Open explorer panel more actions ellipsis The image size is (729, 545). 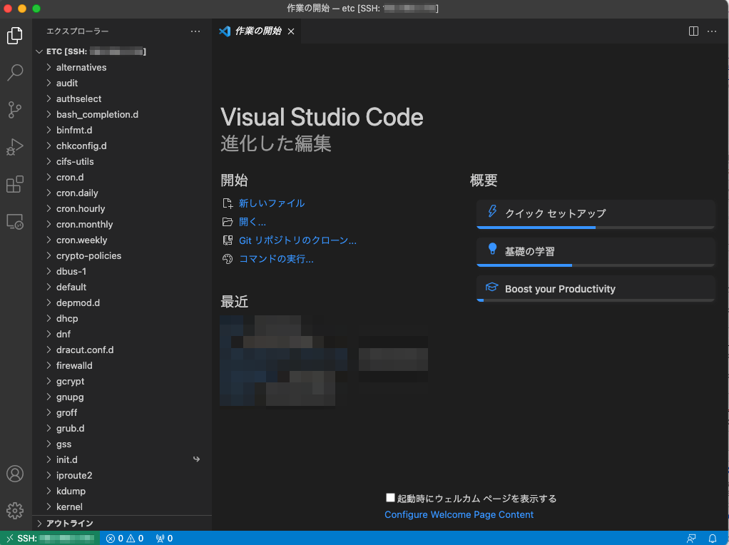click(195, 31)
